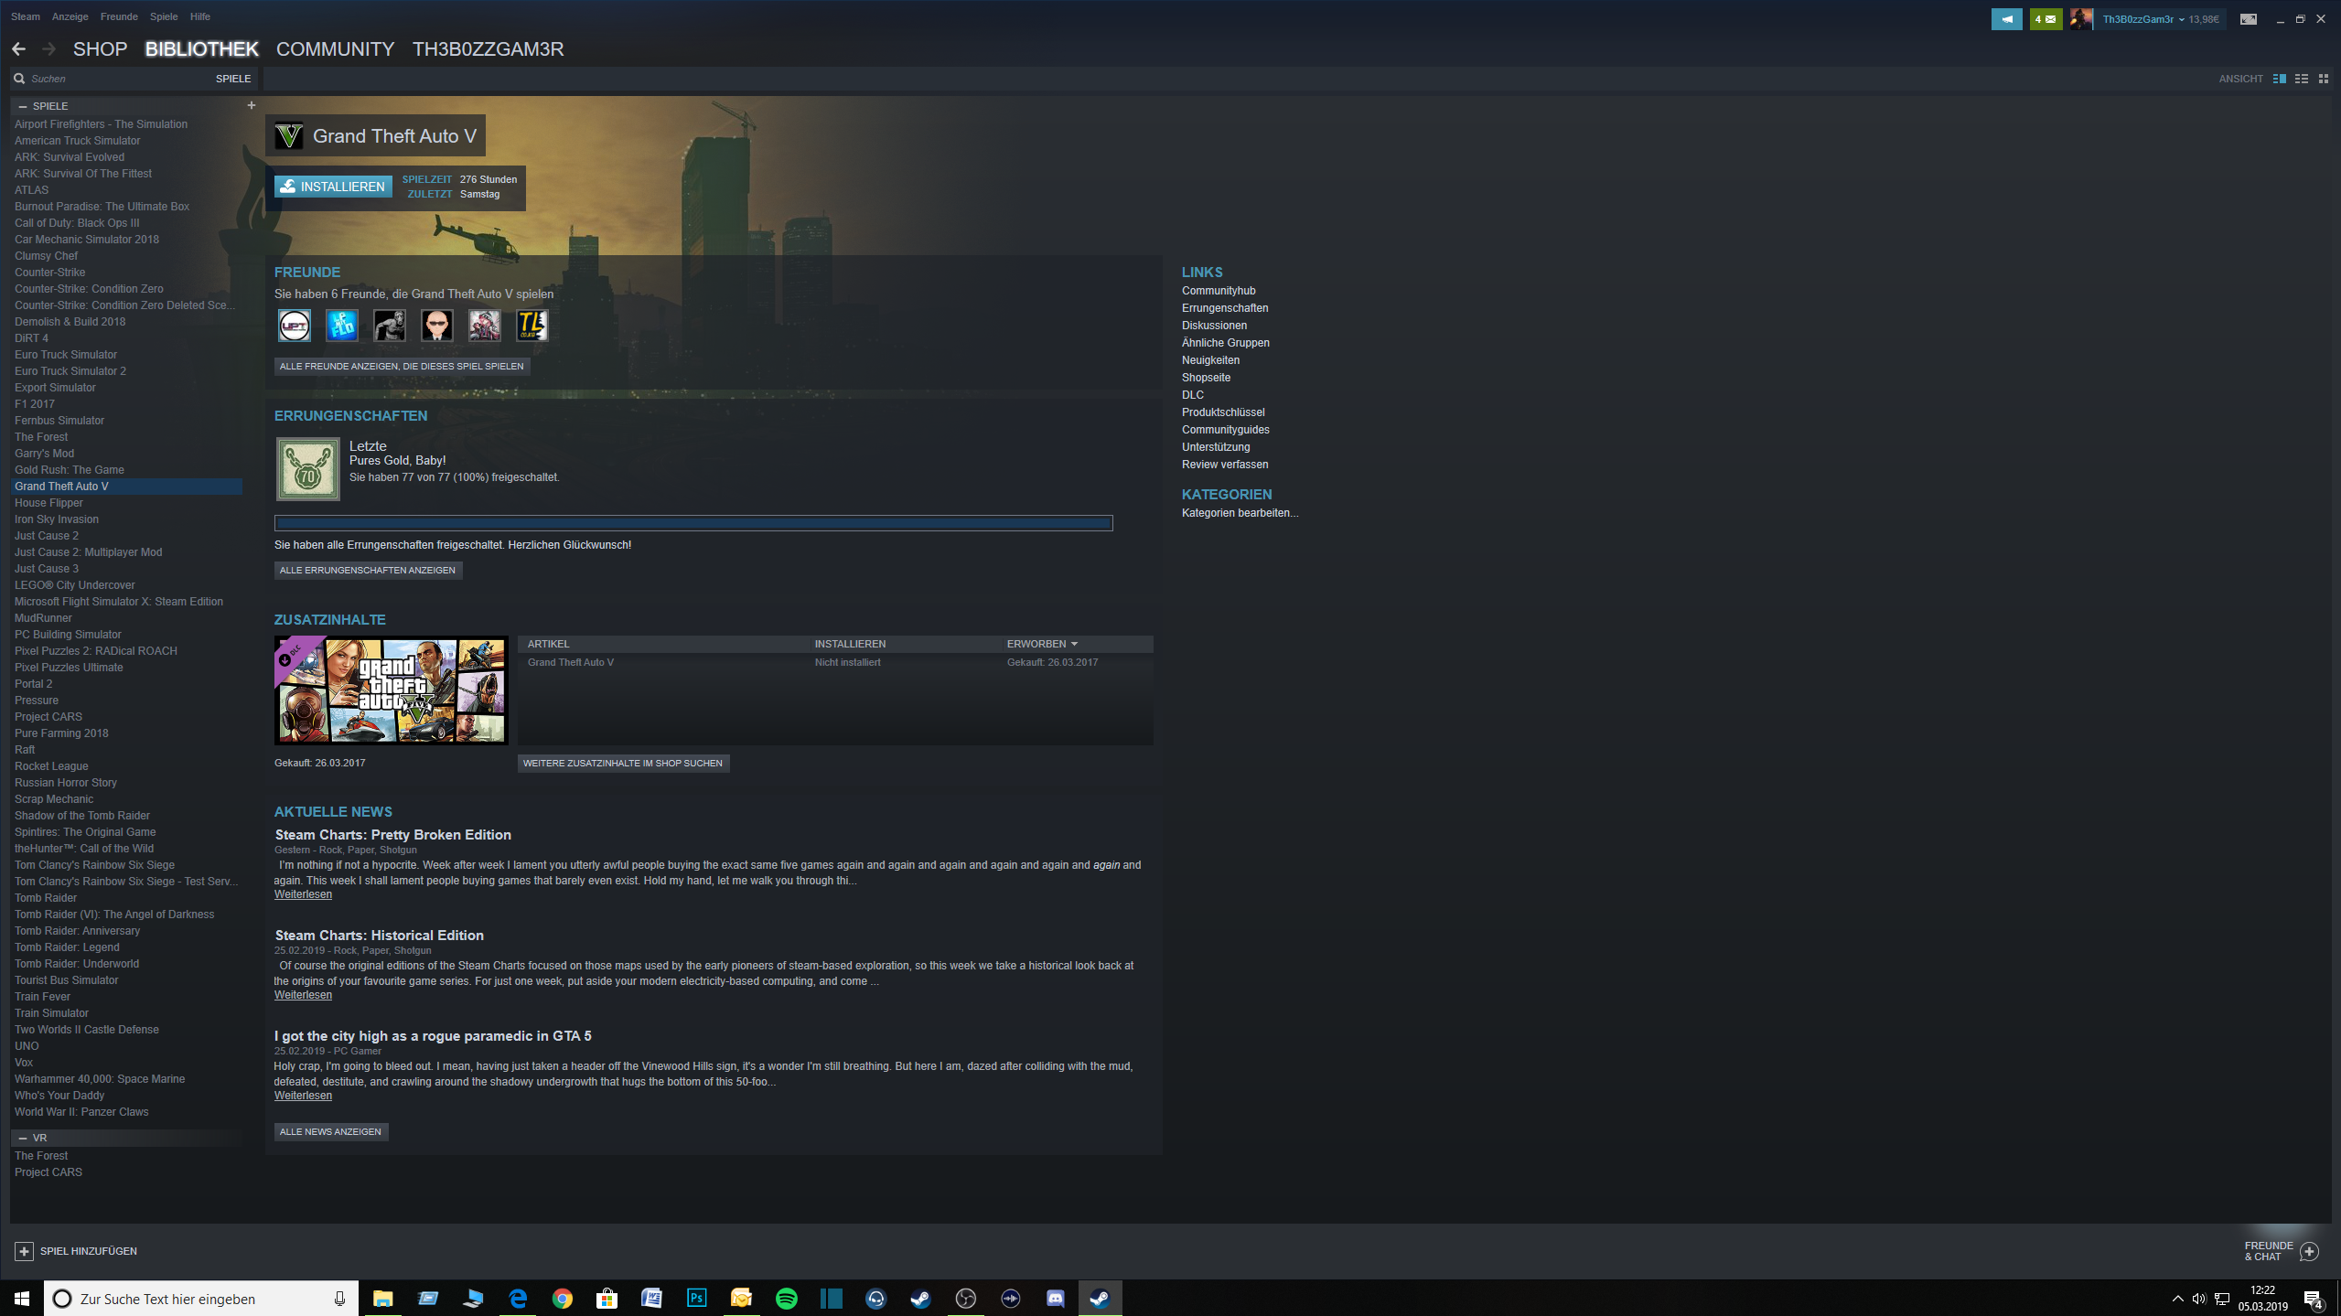The image size is (2341, 1316).
Task: Open Friends & Chat plus icon
Action: tap(2309, 1251)
